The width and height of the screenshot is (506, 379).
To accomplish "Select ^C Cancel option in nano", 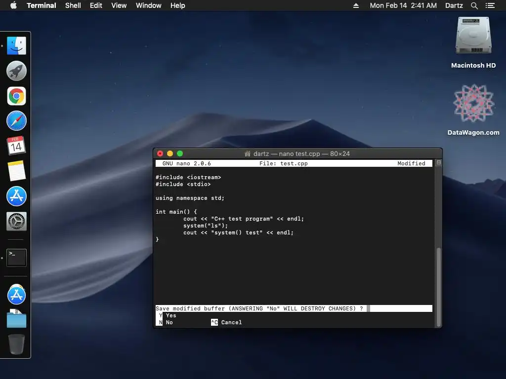I will [226, 322].
